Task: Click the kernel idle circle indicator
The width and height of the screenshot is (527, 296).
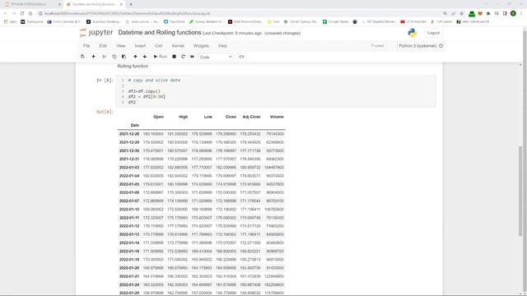Action: click(x=441, y=46)
